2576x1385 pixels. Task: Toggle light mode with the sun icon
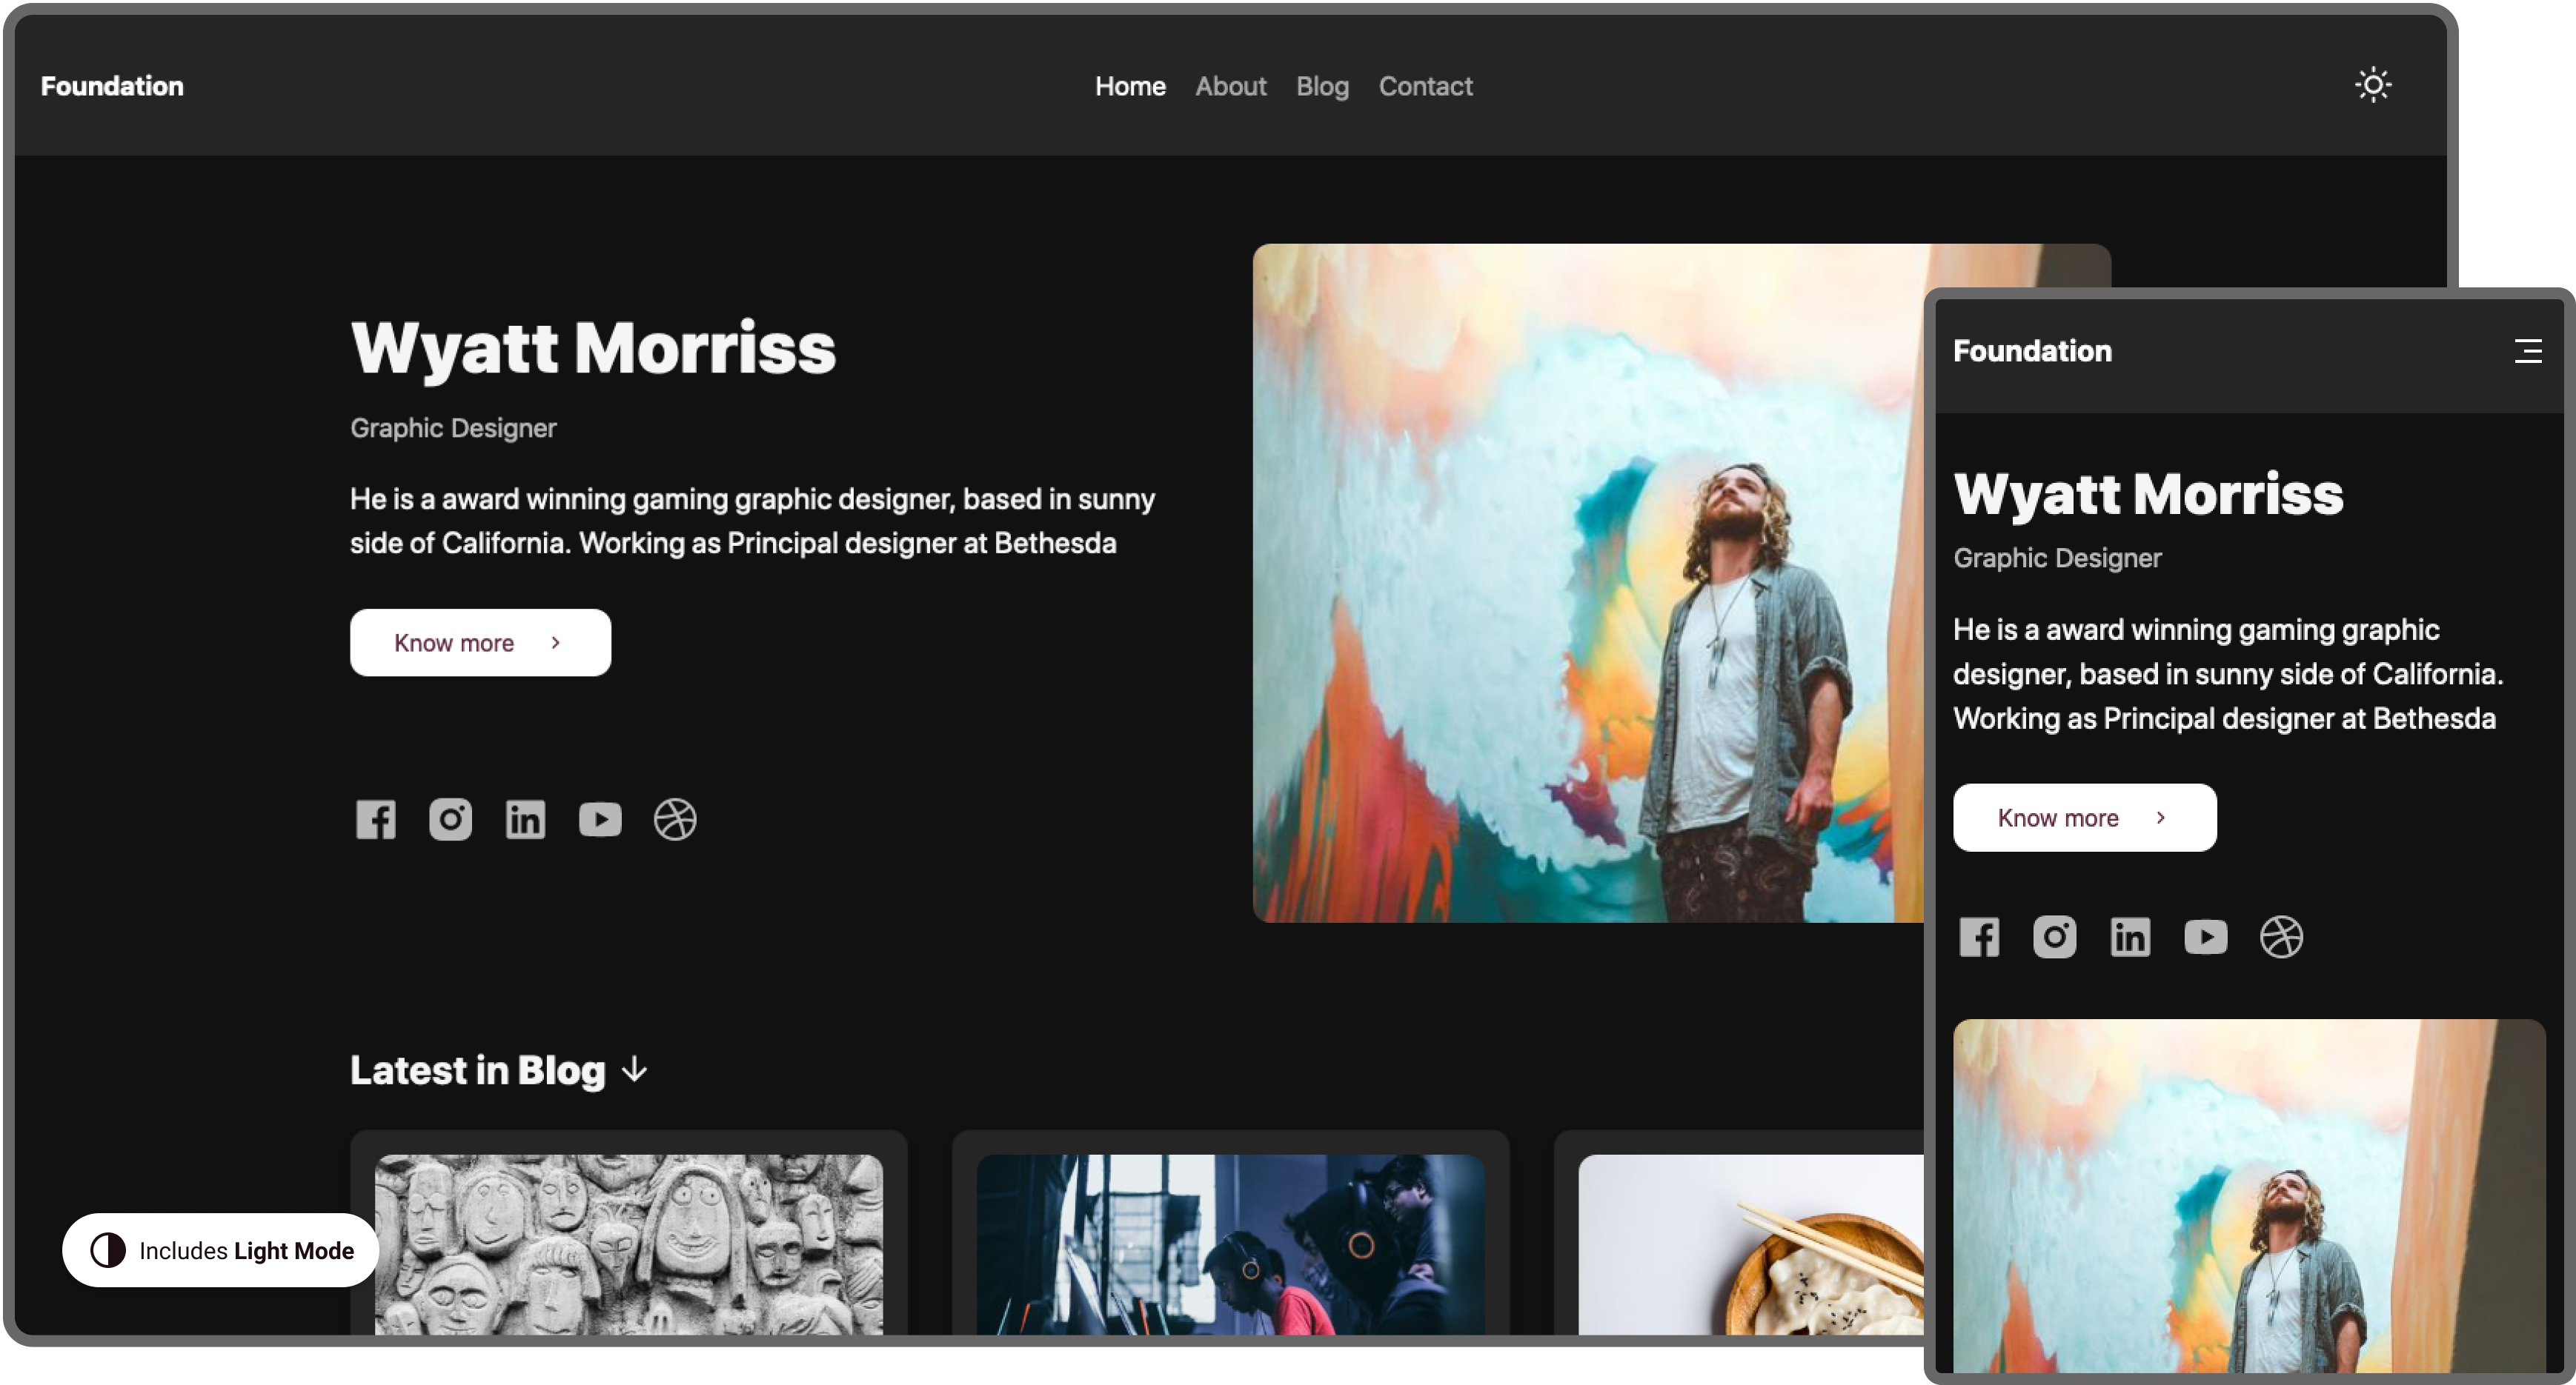[2373, 85]
